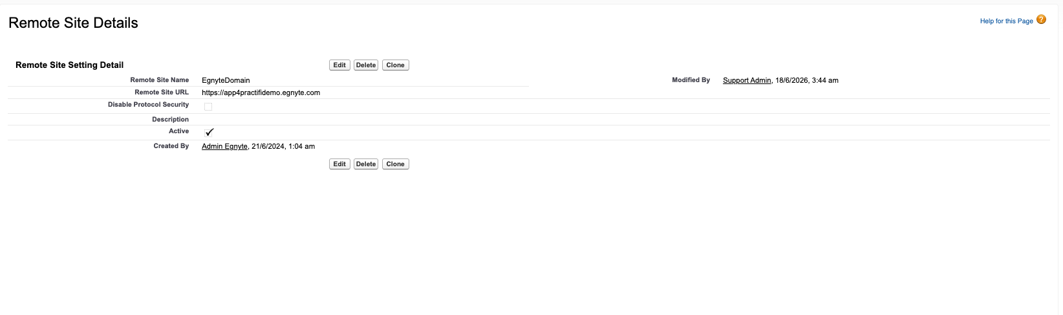Click the top Delete button

(x=366, y=65)
